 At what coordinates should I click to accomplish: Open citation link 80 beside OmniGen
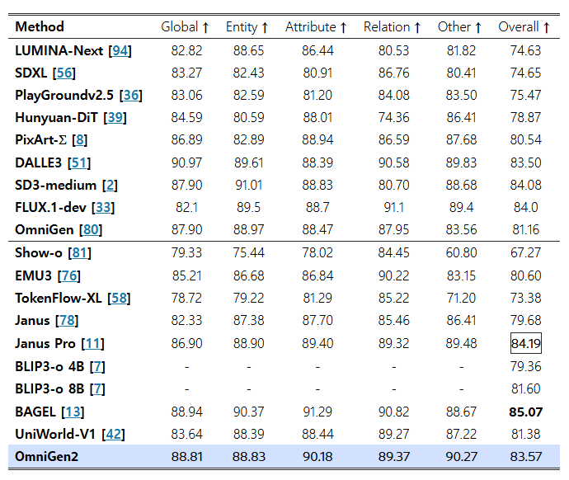91,229
